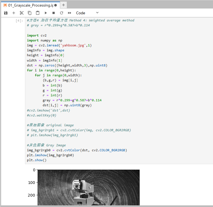The width and height of the screenshot is (213, 207).
Task: Restart the kernel
Action: (62, 13)
